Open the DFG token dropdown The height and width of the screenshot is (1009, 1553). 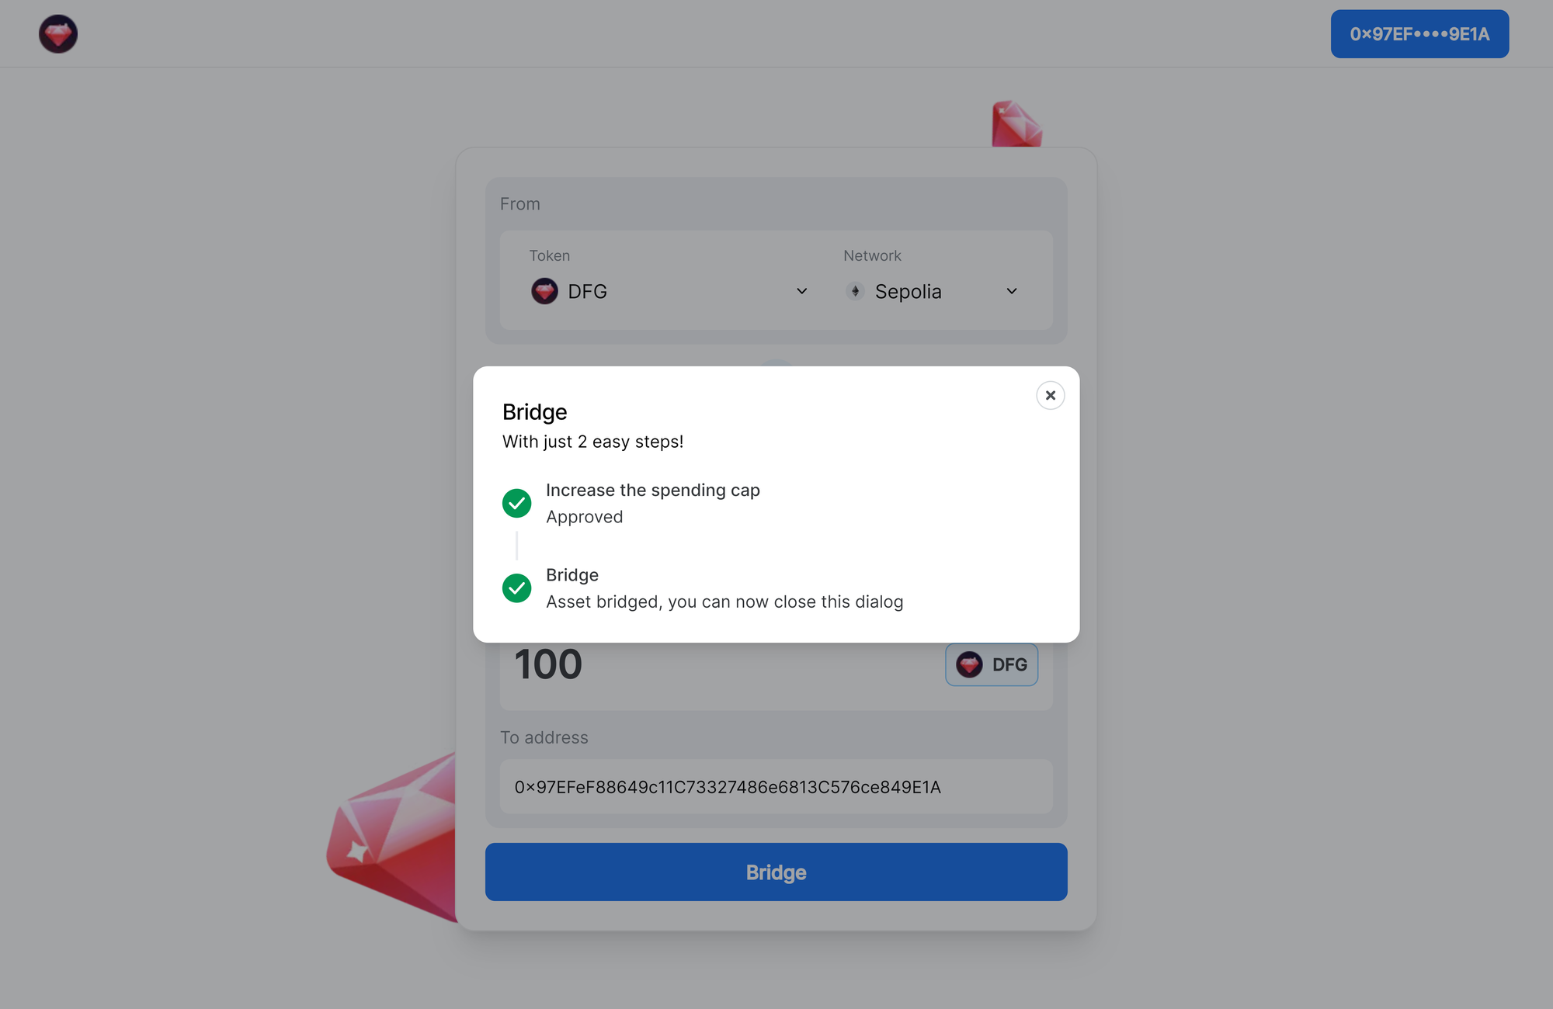pyautogui.click(x=669, y=291)
